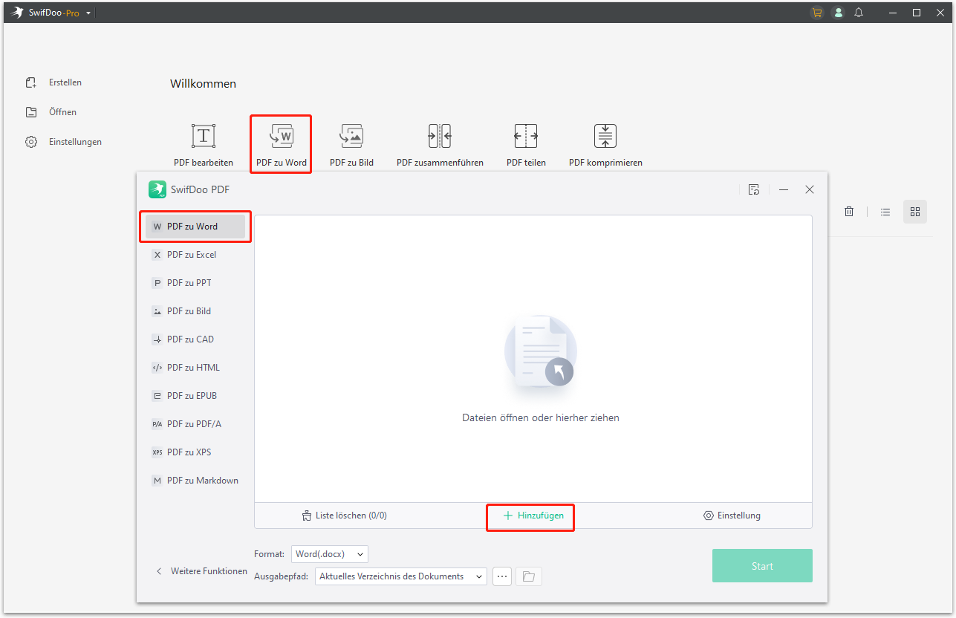
Task: Launch the PDF komprimieren tool
Action: (605, 137)
